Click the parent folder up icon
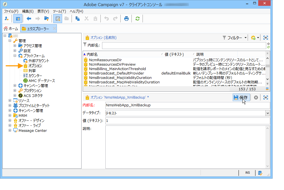 tap(47, 19)
